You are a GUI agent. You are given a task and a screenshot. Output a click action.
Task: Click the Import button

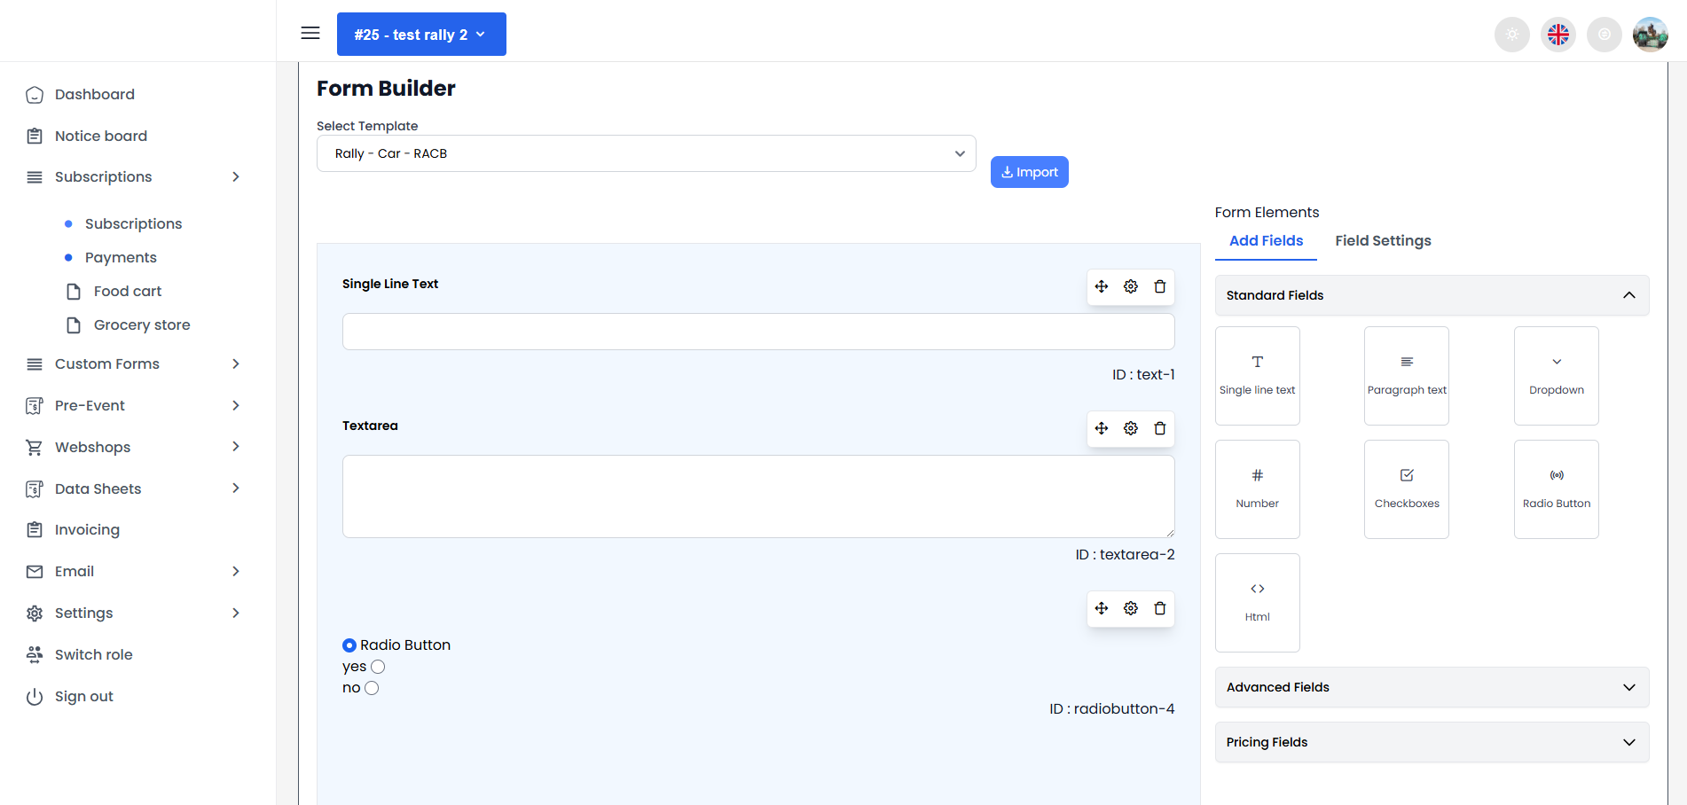1029,172
